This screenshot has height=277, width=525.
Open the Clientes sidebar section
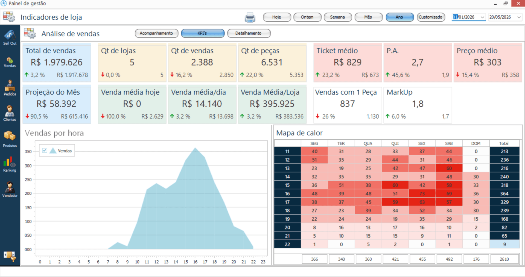[10, 113]
